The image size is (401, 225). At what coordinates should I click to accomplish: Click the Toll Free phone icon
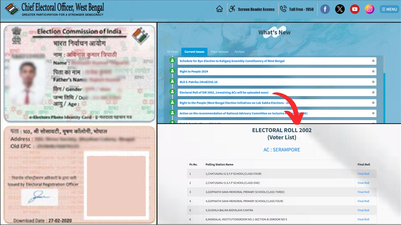coord(283,9)
